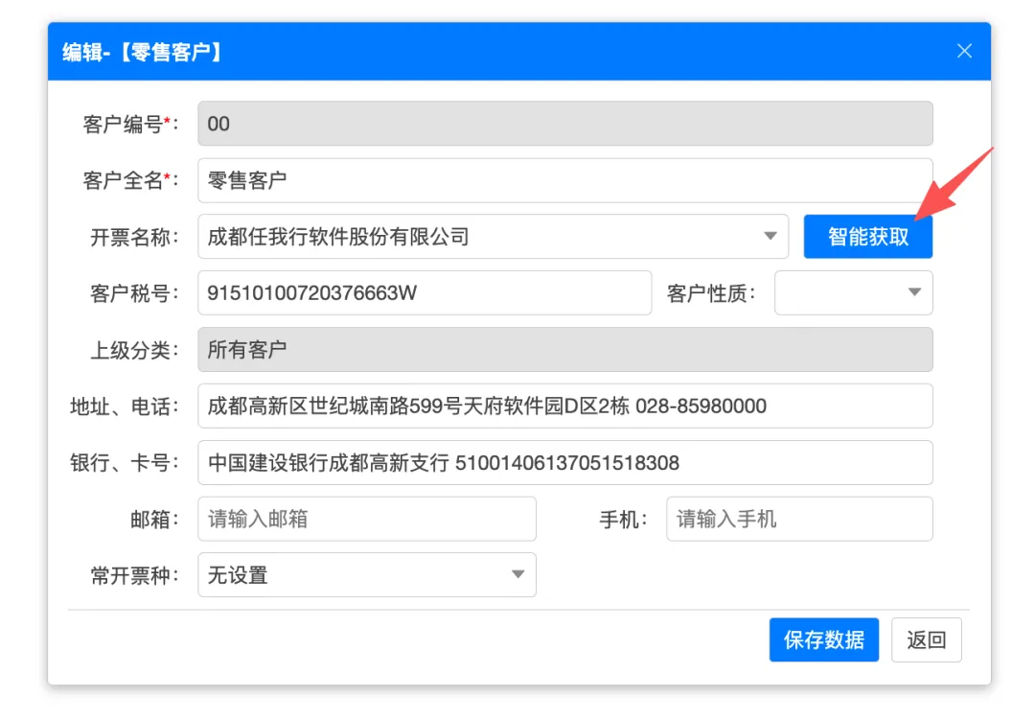Click the disabled 客户编号 field showing 00
The image size is (1035, 720).
(x=564, y=124)
